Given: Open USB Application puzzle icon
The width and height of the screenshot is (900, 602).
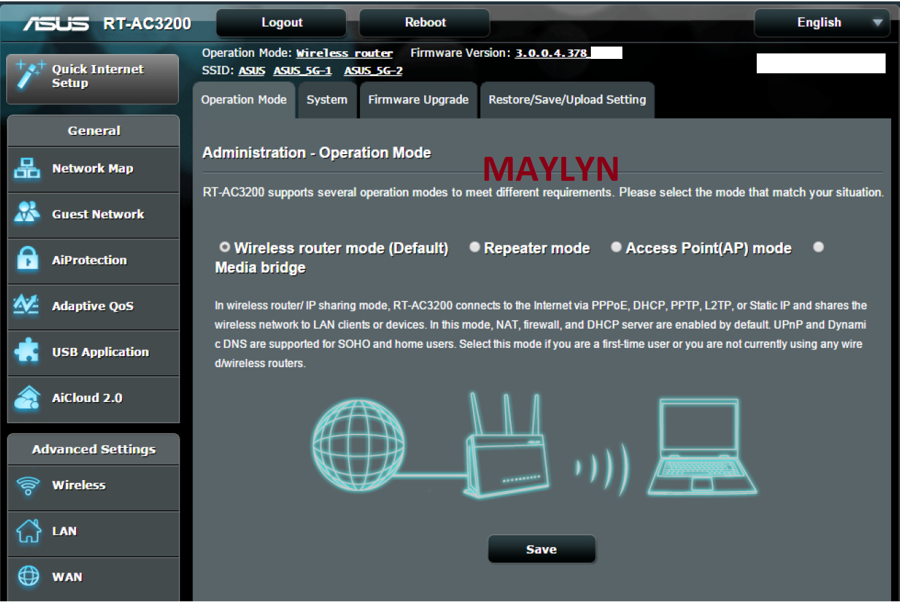Looking at the screenshot, I should [x=27, y=352].
